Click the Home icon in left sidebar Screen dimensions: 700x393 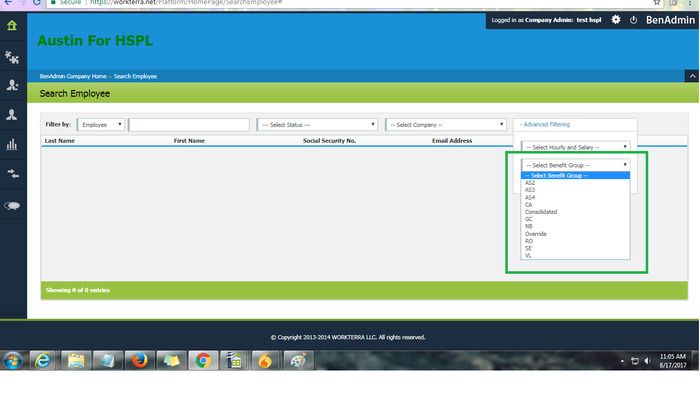(12, 26)
